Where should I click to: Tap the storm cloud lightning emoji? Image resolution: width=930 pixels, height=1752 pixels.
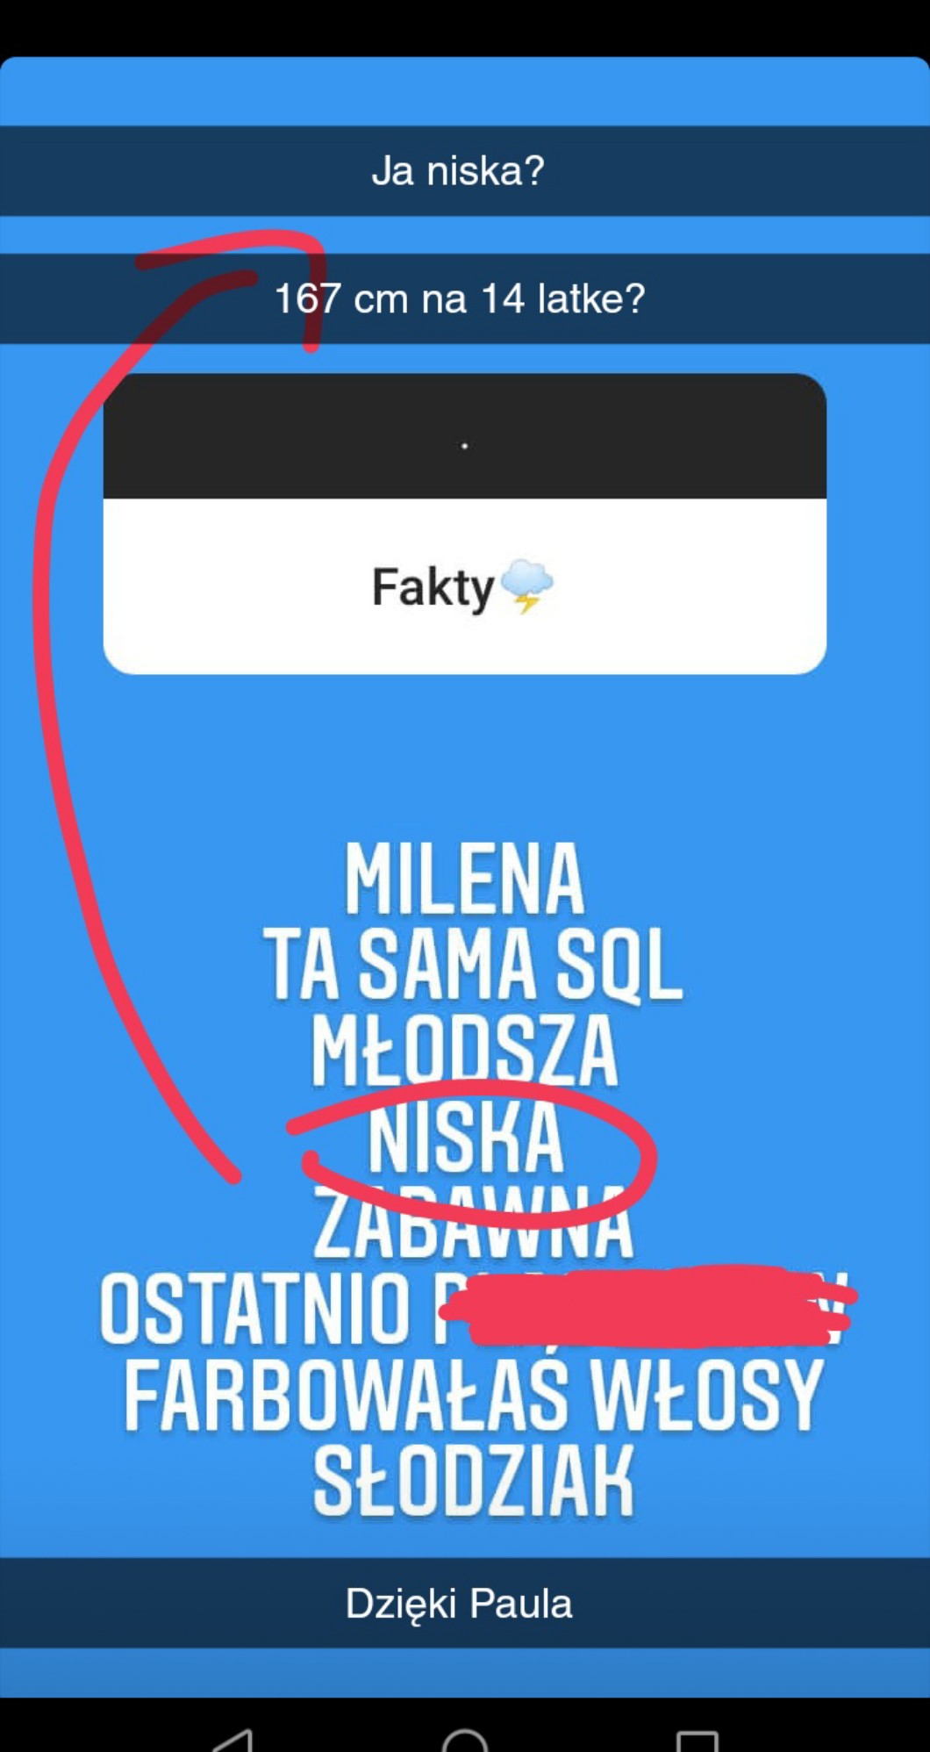click(x=526, y=586)
